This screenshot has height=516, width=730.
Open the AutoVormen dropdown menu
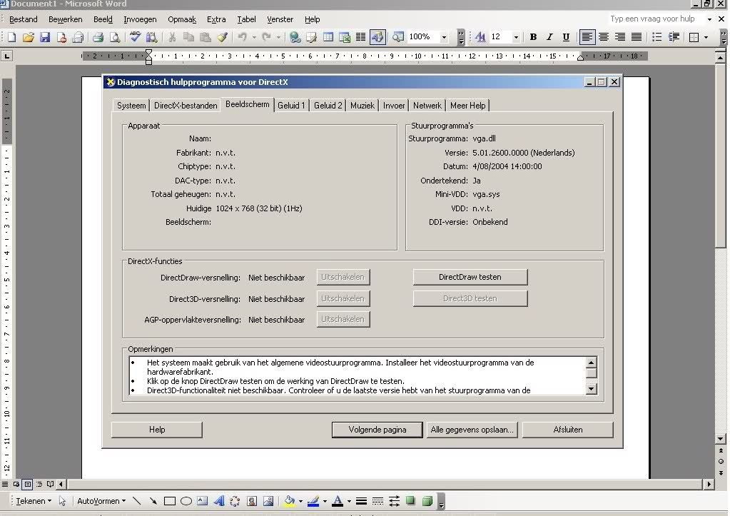pyautogui.click(x=101, y=501)
